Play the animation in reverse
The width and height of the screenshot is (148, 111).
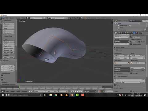coord(76,91)
